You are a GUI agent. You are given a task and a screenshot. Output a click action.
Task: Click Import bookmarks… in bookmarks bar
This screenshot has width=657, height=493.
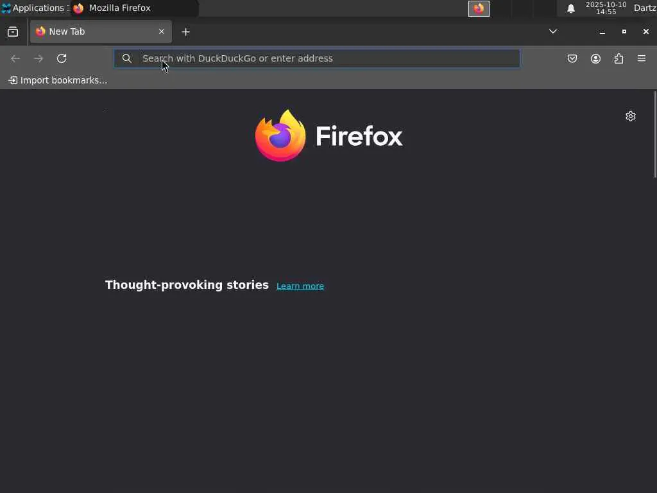tap(58, 80)
